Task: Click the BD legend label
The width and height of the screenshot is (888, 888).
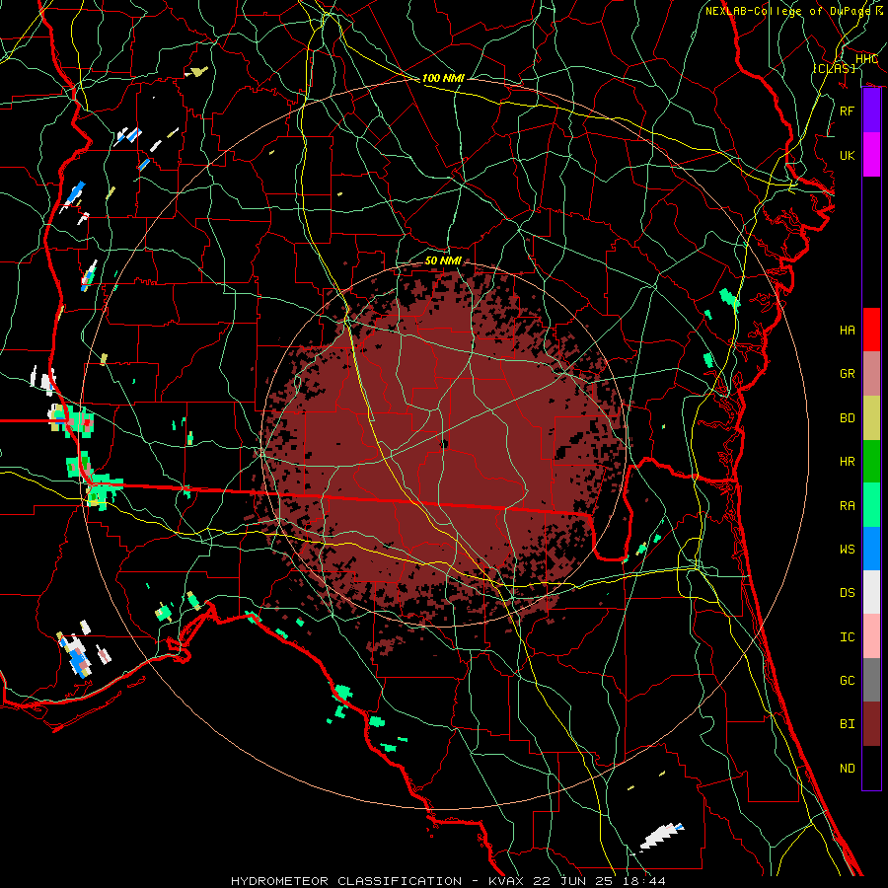Action: coord(847,418)
